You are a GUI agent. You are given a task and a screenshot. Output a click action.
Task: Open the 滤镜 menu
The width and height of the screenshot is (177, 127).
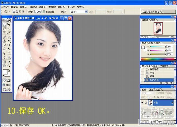click(x=52, y=7)
